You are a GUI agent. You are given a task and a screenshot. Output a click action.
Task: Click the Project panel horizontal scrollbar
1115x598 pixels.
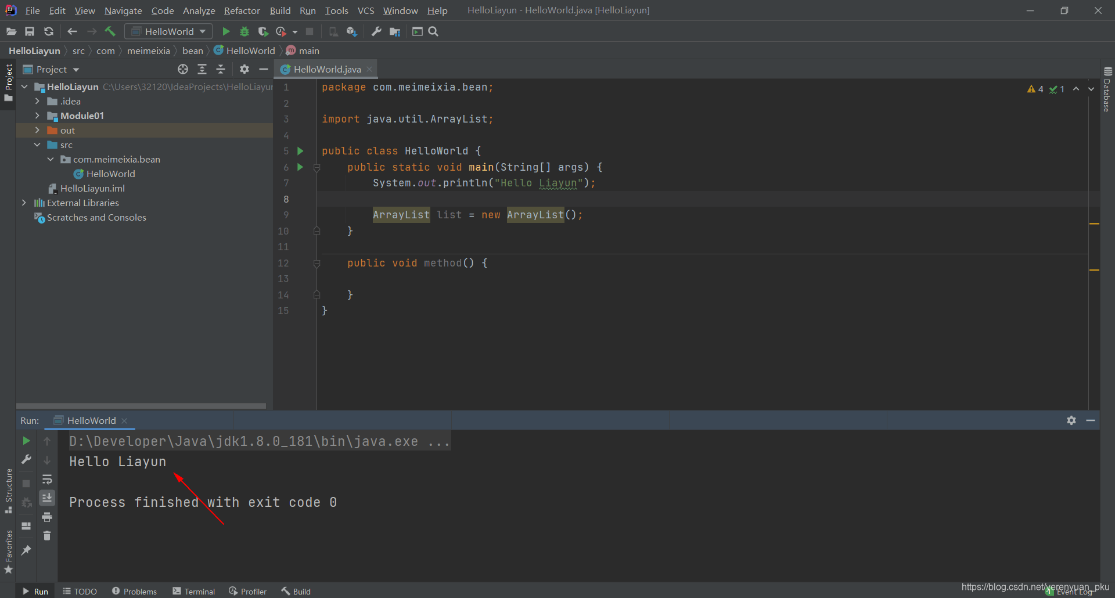[141, 406]
